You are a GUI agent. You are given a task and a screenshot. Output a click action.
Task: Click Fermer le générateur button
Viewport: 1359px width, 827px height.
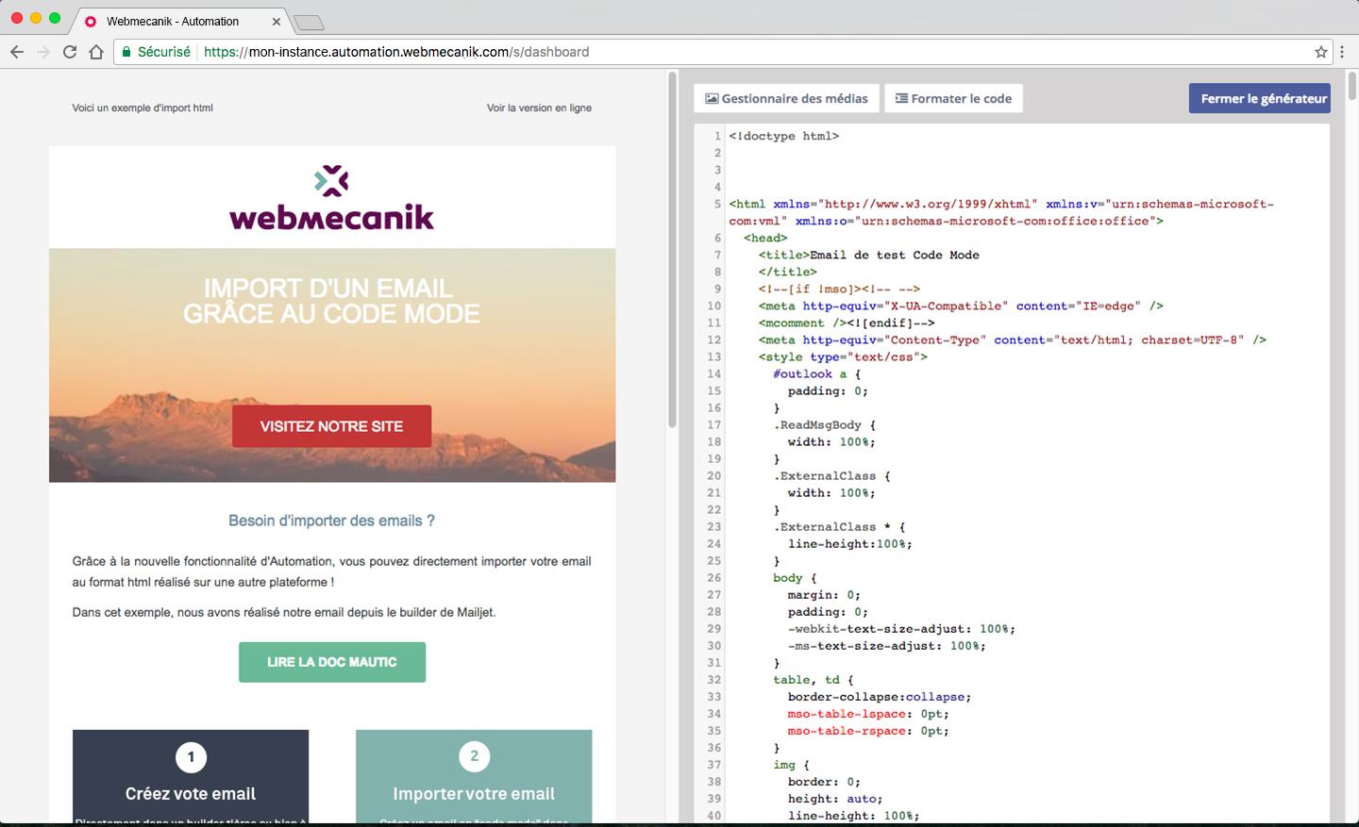[x=1260, y=98]
